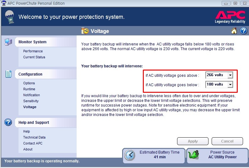Viewport: 249px width, 168px height.
Task: Click the Power Source panel
Action: 217,156
